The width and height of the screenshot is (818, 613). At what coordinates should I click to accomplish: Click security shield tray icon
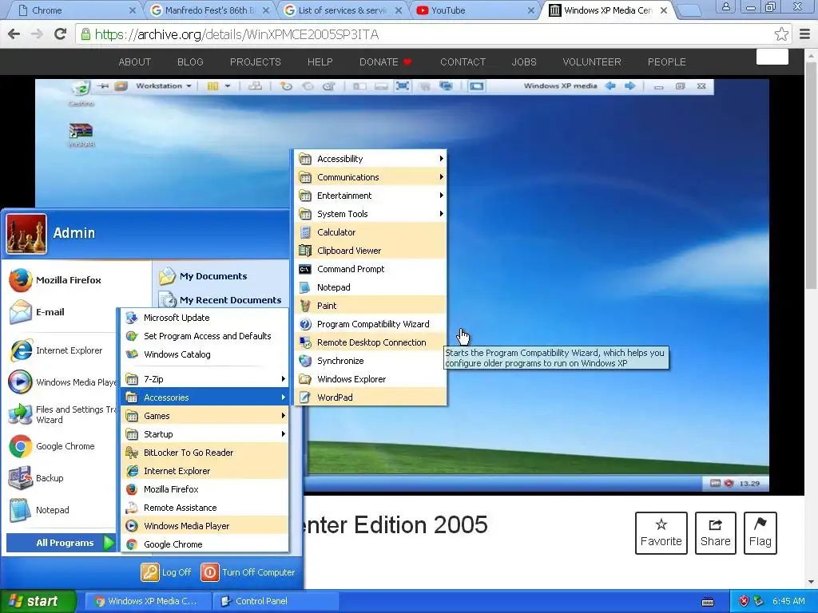click(x=744, y=601)
